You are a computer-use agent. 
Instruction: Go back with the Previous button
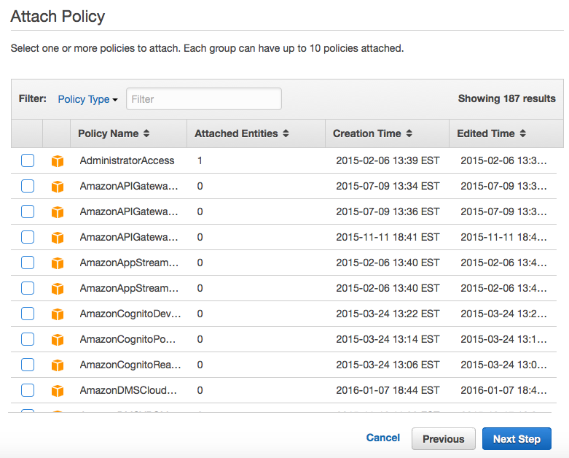444,439
